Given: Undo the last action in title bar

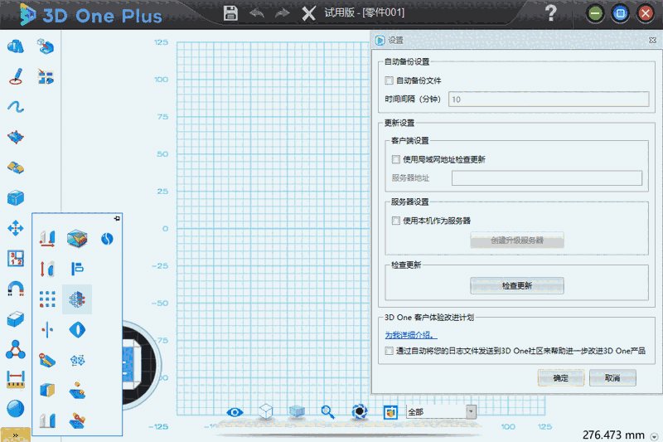Looking at the screenshot, I should click(257, 13).
